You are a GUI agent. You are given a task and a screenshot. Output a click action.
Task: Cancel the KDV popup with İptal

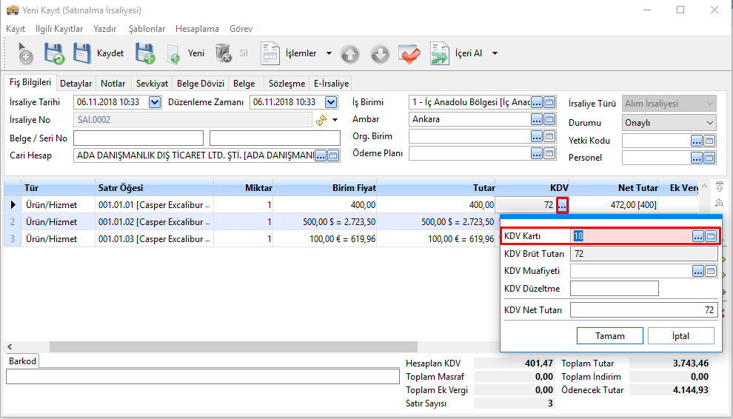coord(680,336)
